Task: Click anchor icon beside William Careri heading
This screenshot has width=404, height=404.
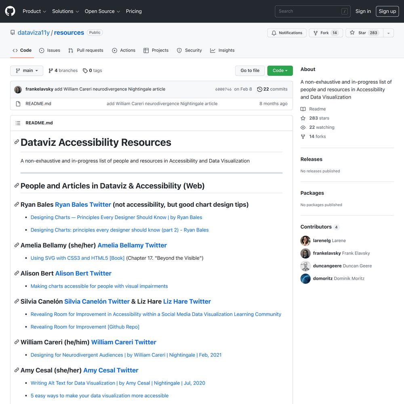Action: pos(17,342)
